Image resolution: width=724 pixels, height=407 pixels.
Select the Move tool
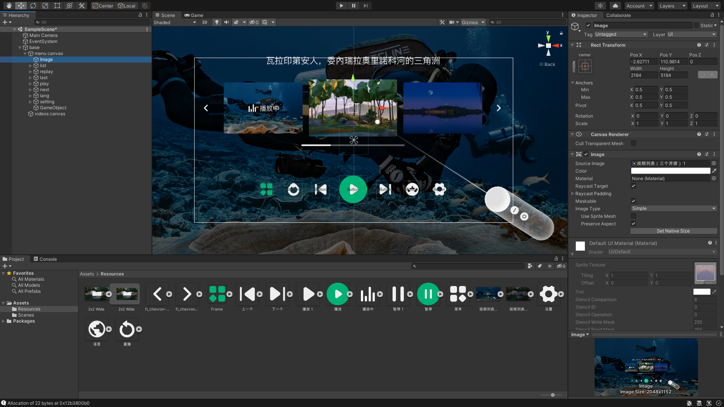[x=21, y=6]
